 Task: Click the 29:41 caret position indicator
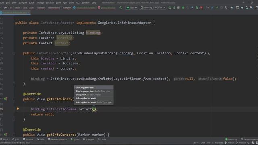[196, 143]
